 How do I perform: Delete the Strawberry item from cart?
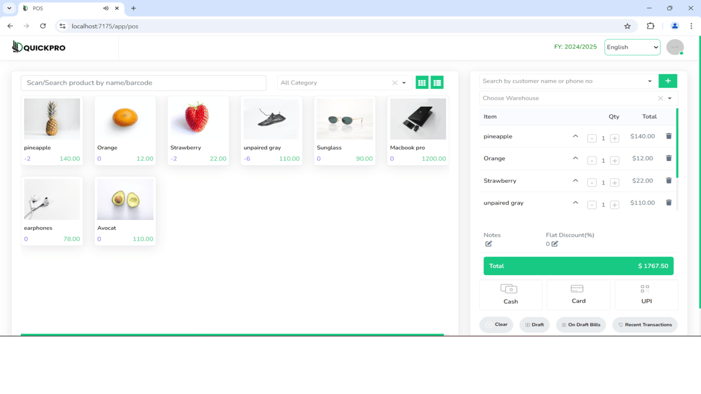click(x=668, y=180)
